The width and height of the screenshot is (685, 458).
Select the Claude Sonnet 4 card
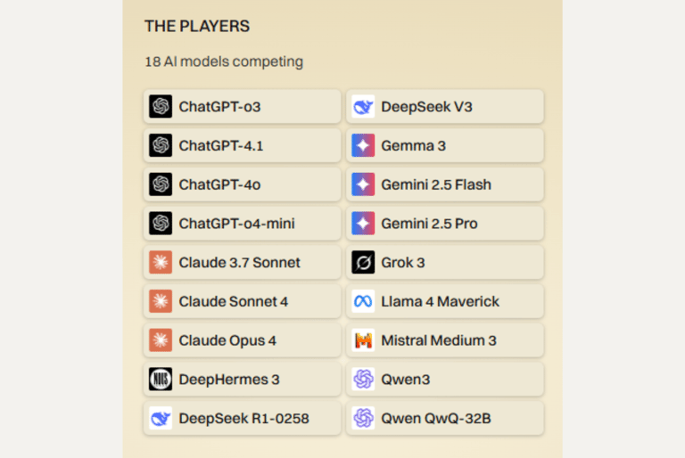[x=242, y=301]
